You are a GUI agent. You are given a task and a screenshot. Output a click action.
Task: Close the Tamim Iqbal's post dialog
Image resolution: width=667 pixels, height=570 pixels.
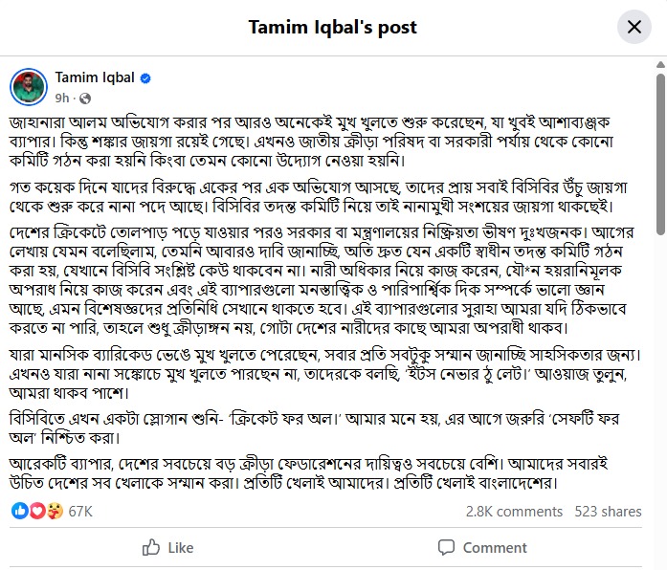pos(634,28)
